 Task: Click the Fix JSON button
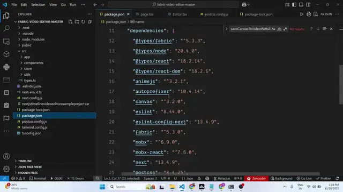pyautogui.click(x=326, y=14)
